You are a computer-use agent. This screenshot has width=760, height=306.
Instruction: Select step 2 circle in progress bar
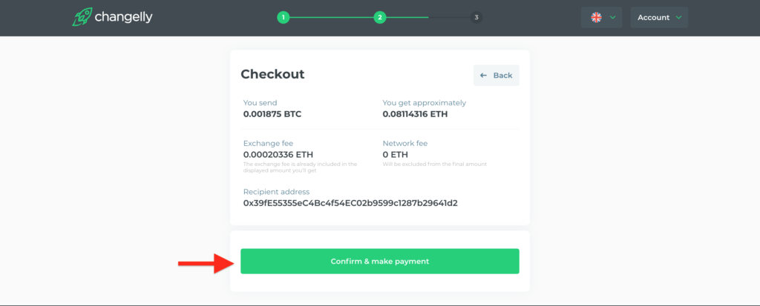379,18
